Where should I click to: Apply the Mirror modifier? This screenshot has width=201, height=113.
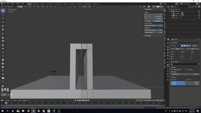click(177, 49)
